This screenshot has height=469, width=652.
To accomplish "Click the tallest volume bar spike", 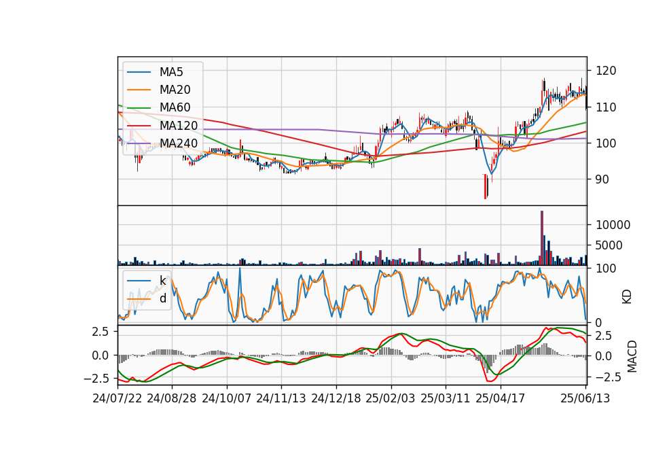I will point(542,238).
